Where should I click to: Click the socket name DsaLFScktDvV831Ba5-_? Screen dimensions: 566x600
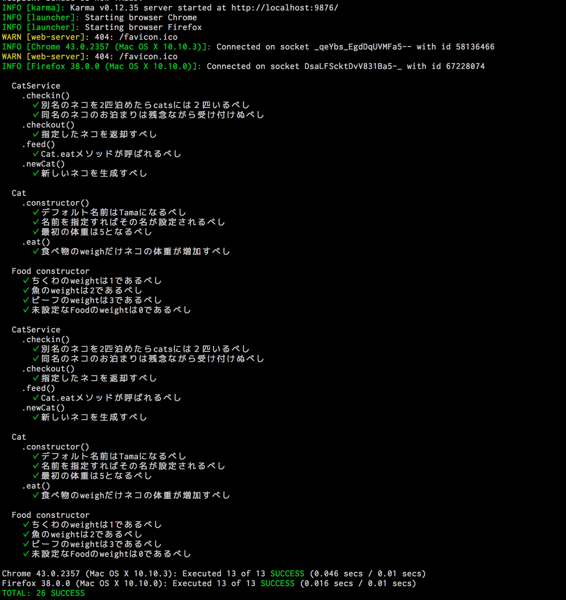tap(353, 66)
